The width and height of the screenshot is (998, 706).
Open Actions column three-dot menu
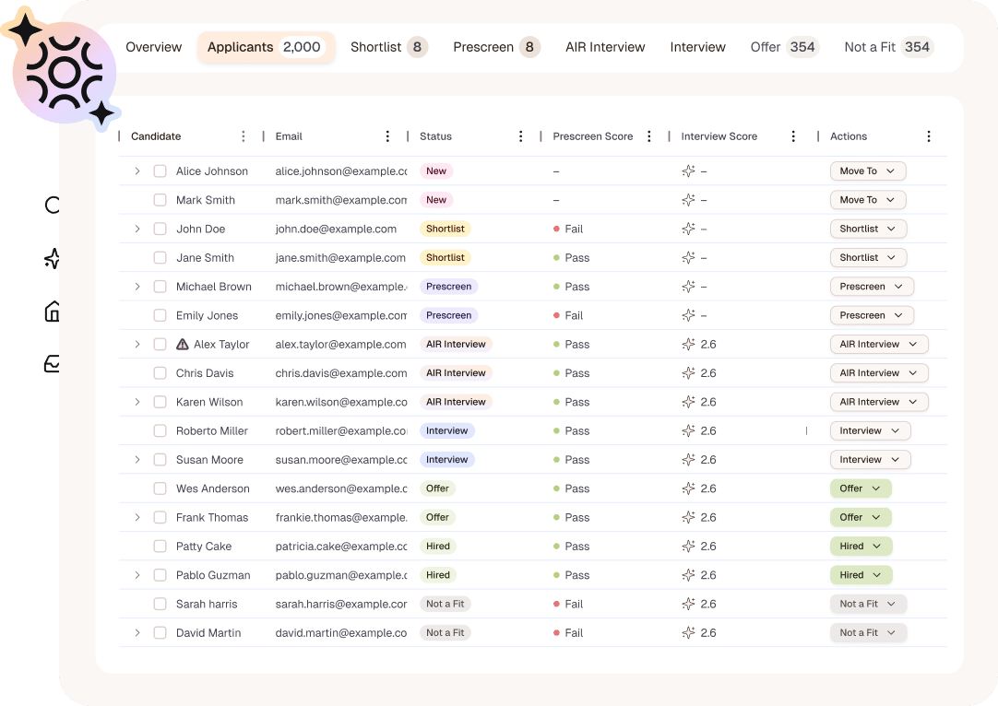pos(928,136)
